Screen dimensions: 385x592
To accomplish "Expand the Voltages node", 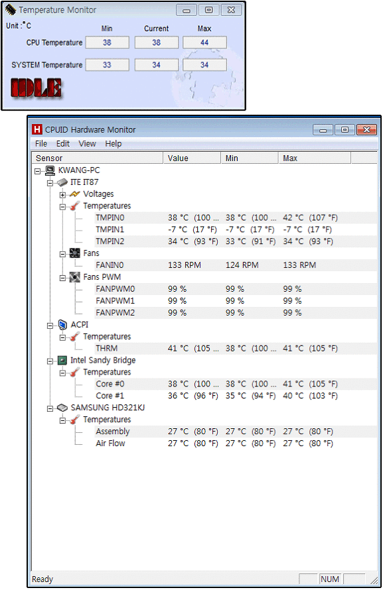I will (x=62, y=195).
